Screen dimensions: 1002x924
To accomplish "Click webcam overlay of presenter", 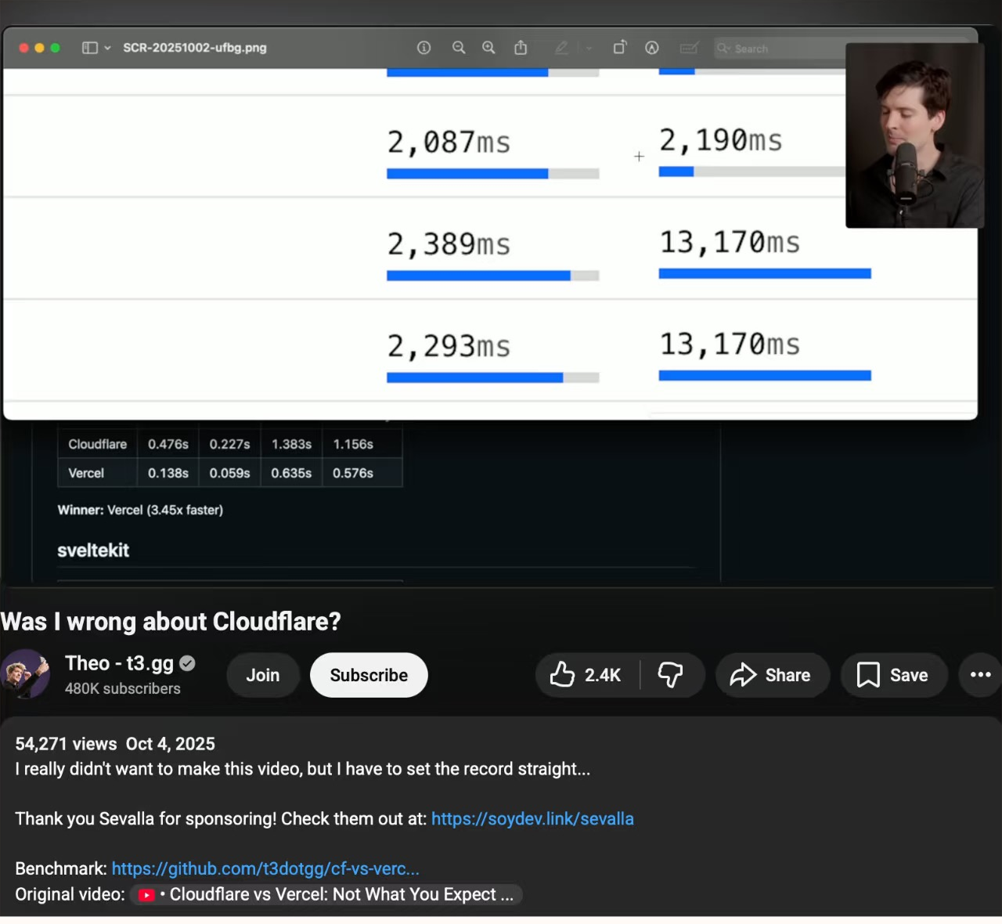I will (x=914, y=135).
